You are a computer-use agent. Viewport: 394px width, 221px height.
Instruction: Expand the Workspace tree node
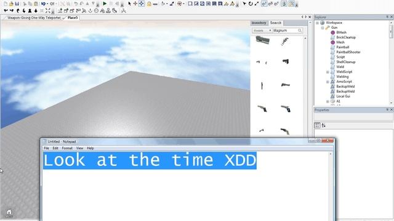[318, 23]
